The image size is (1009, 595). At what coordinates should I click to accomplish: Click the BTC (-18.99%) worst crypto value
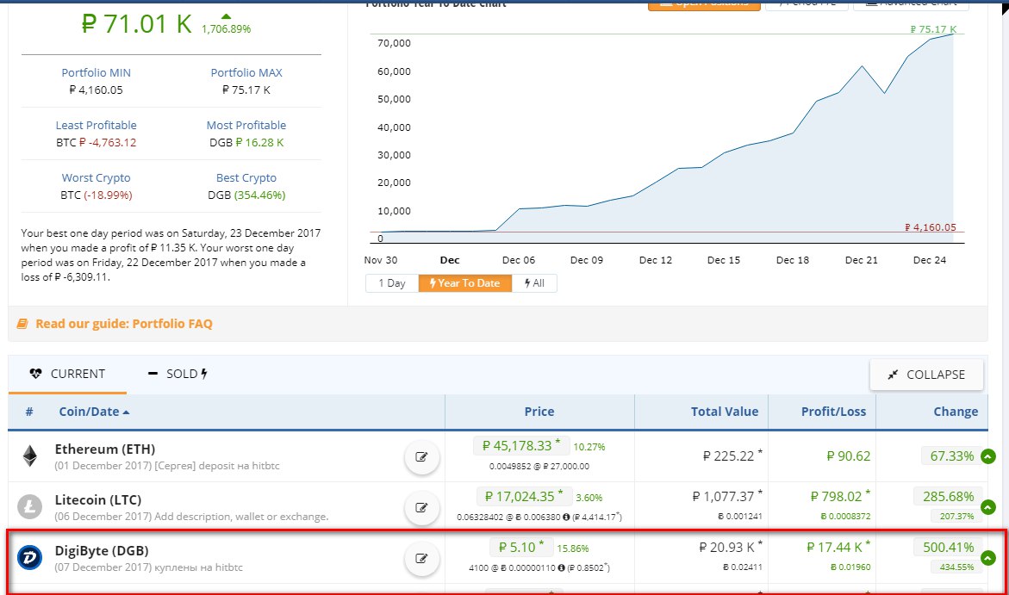click(96, 195)
